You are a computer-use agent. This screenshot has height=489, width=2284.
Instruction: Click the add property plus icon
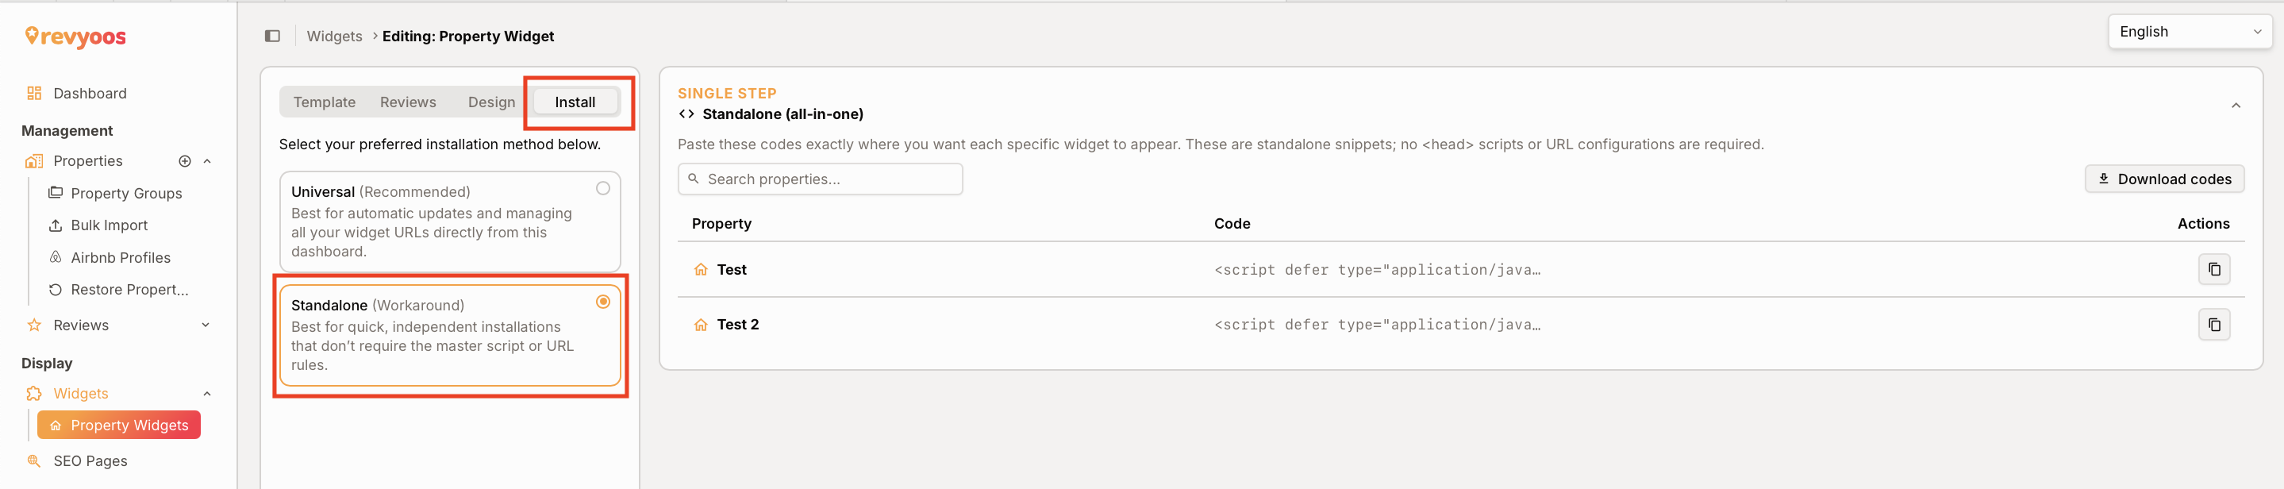pyautogui.click(x=184, y=161)
